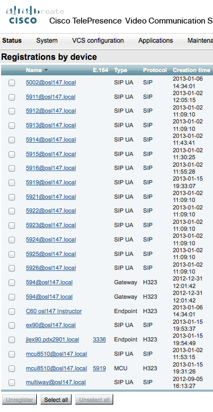This screenshot has width=213, height=412.
Task: Open the System menu
Action: click(x=47, y=41)
